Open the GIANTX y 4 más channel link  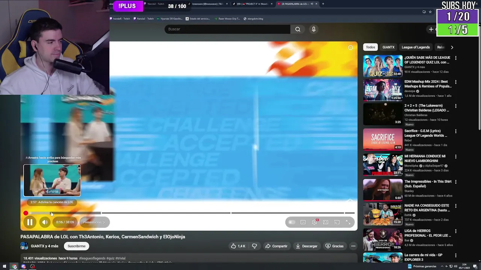(44, 246)
